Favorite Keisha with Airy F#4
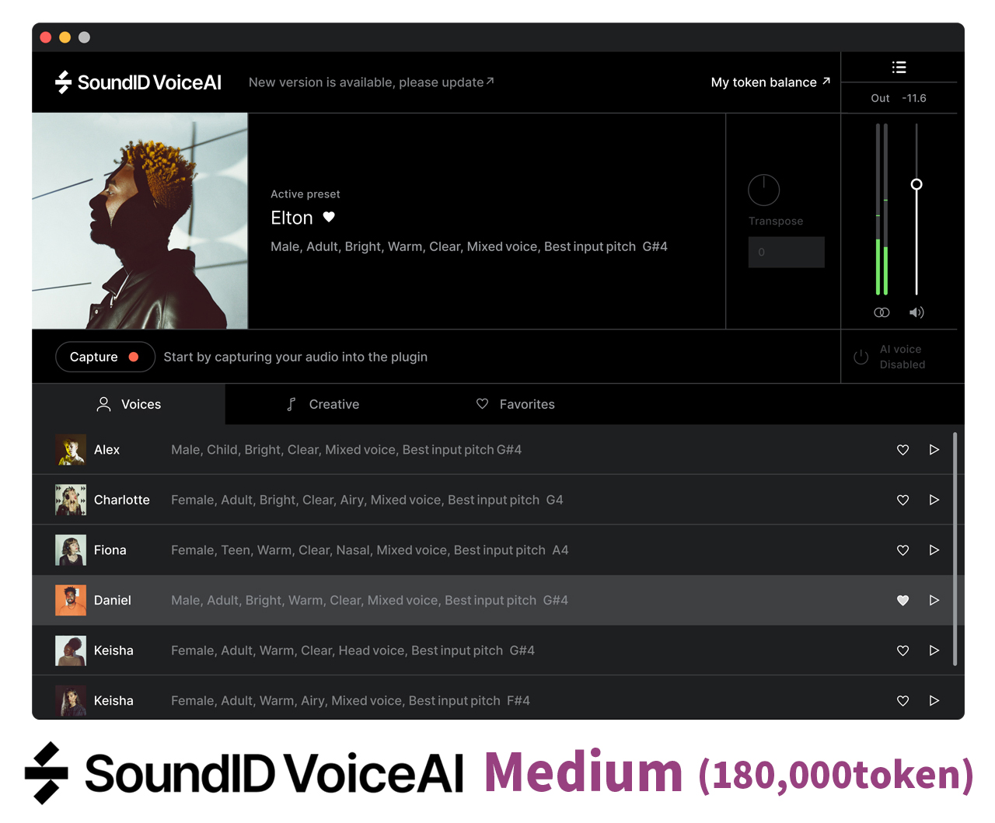Screen dimensions: 995x823 [x=902, y=700]
